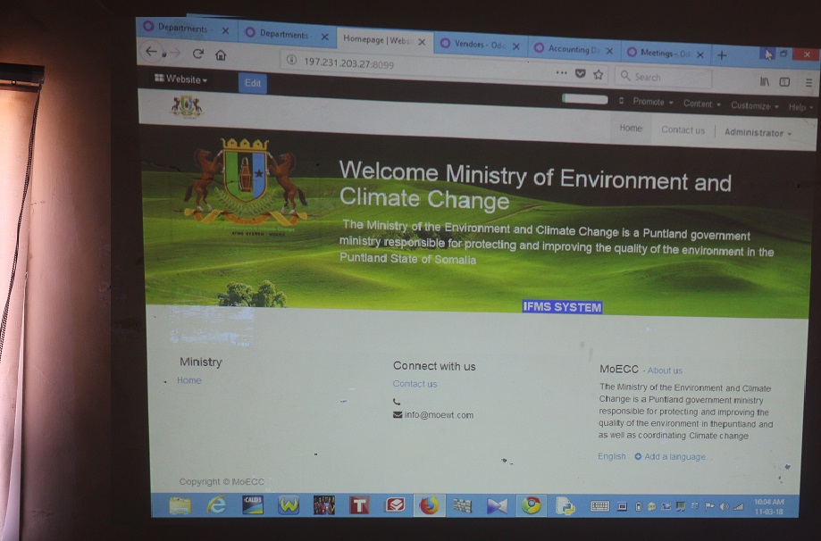Open the CALD3 dictionary taskbar icon
Image resolution: width=821 pixels, height=541 pixels.
coord(252,505)
